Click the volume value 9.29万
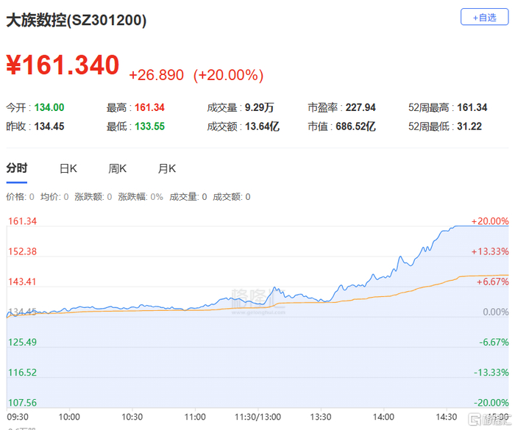515x430 pixels. pos(260,107)
